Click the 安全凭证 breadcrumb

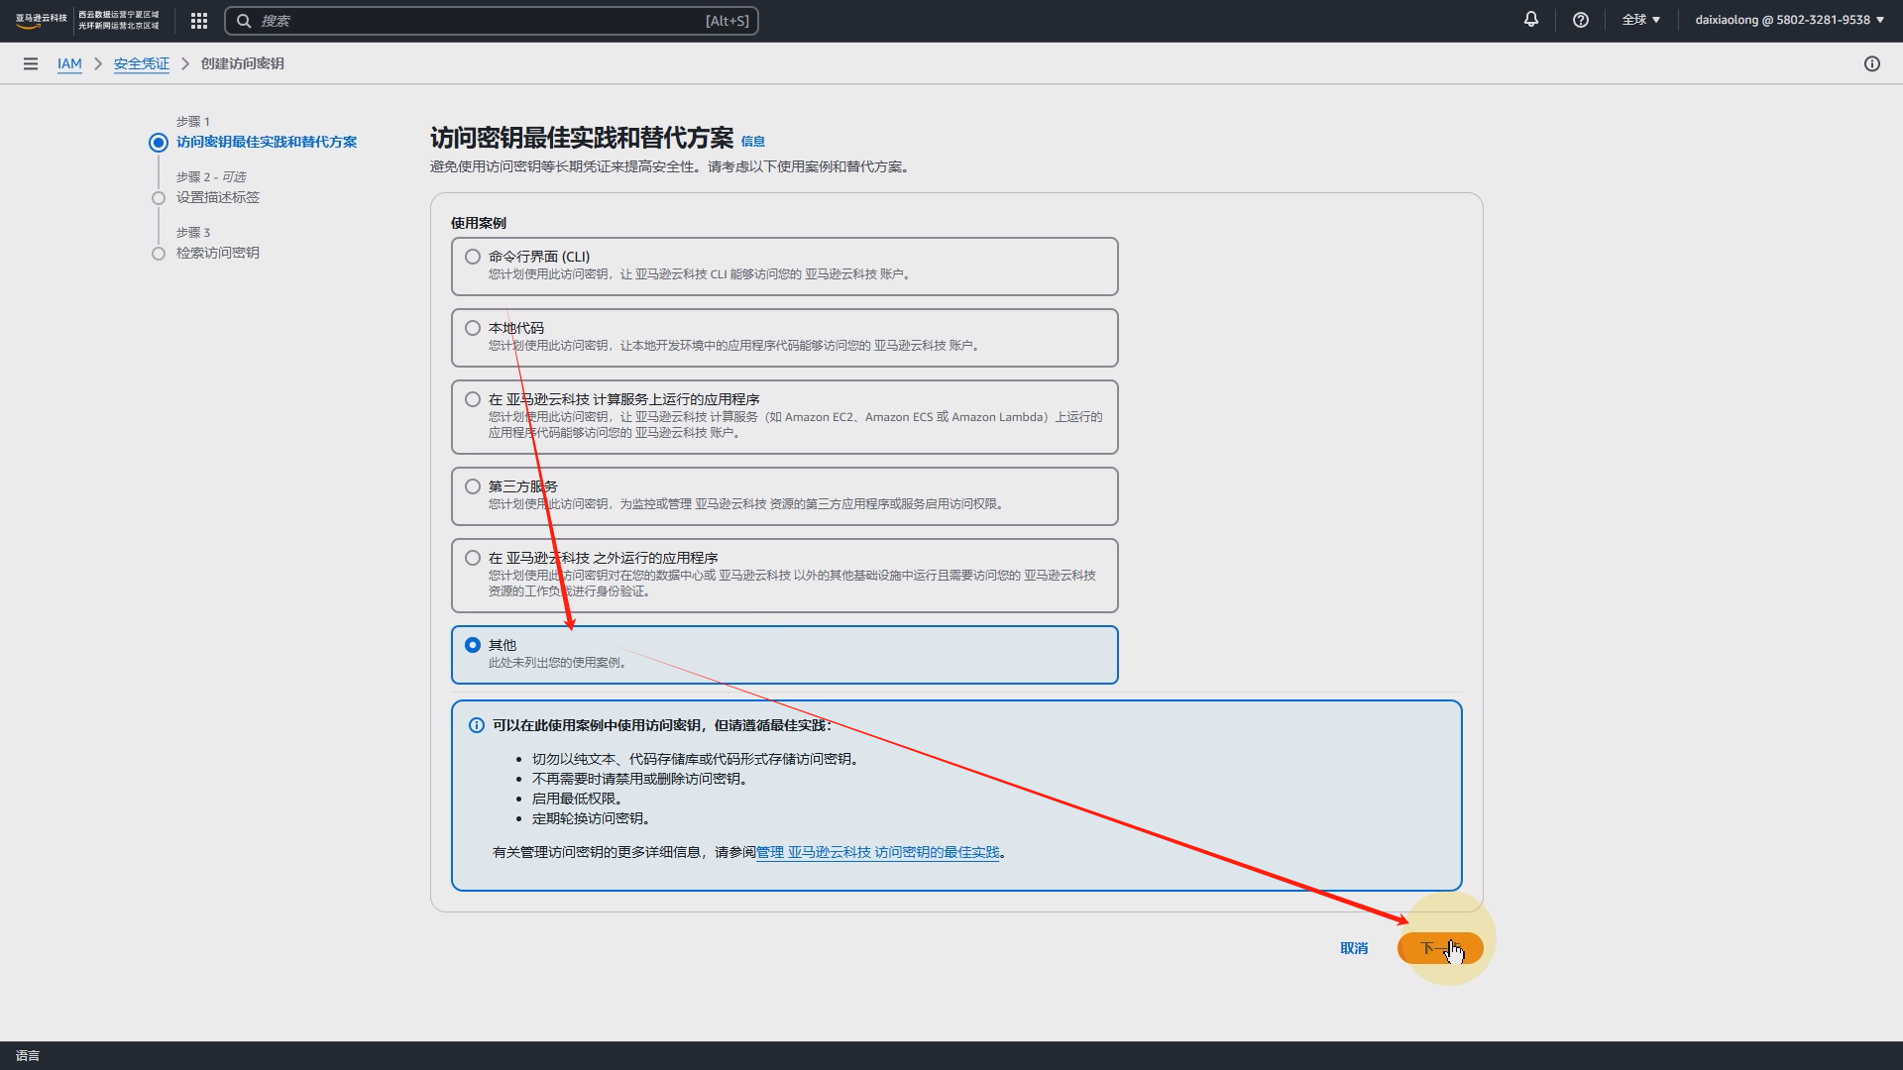141,63
